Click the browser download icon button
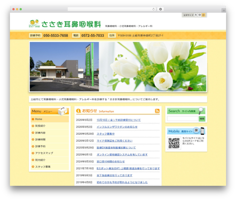This screenshot has width=236, height=200. (160, 9)
